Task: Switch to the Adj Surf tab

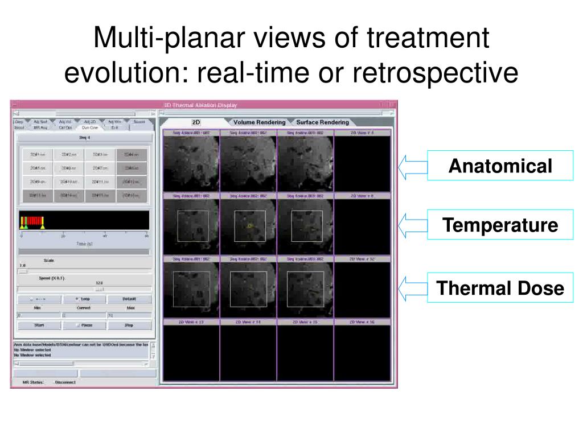Action: pos(40,122)
